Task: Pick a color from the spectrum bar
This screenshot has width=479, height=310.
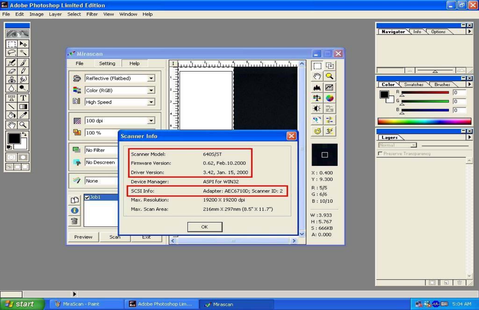Action: 424,121
